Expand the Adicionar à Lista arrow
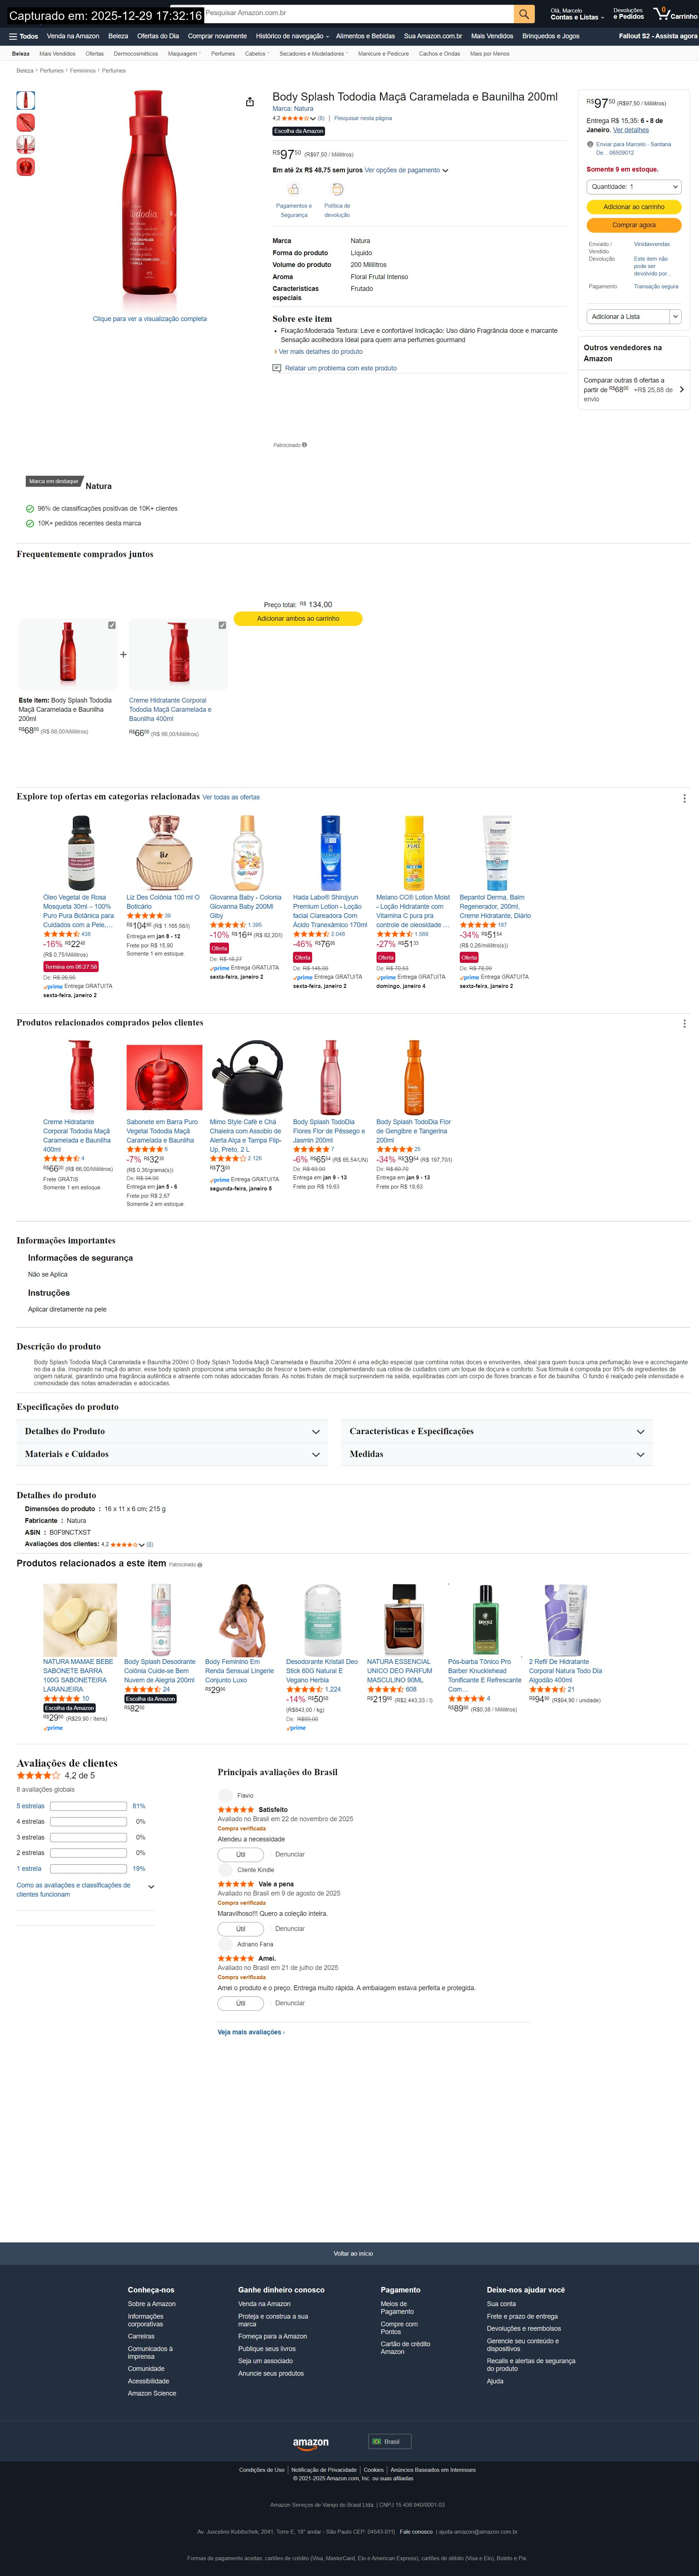 click(x=675, y=316)
